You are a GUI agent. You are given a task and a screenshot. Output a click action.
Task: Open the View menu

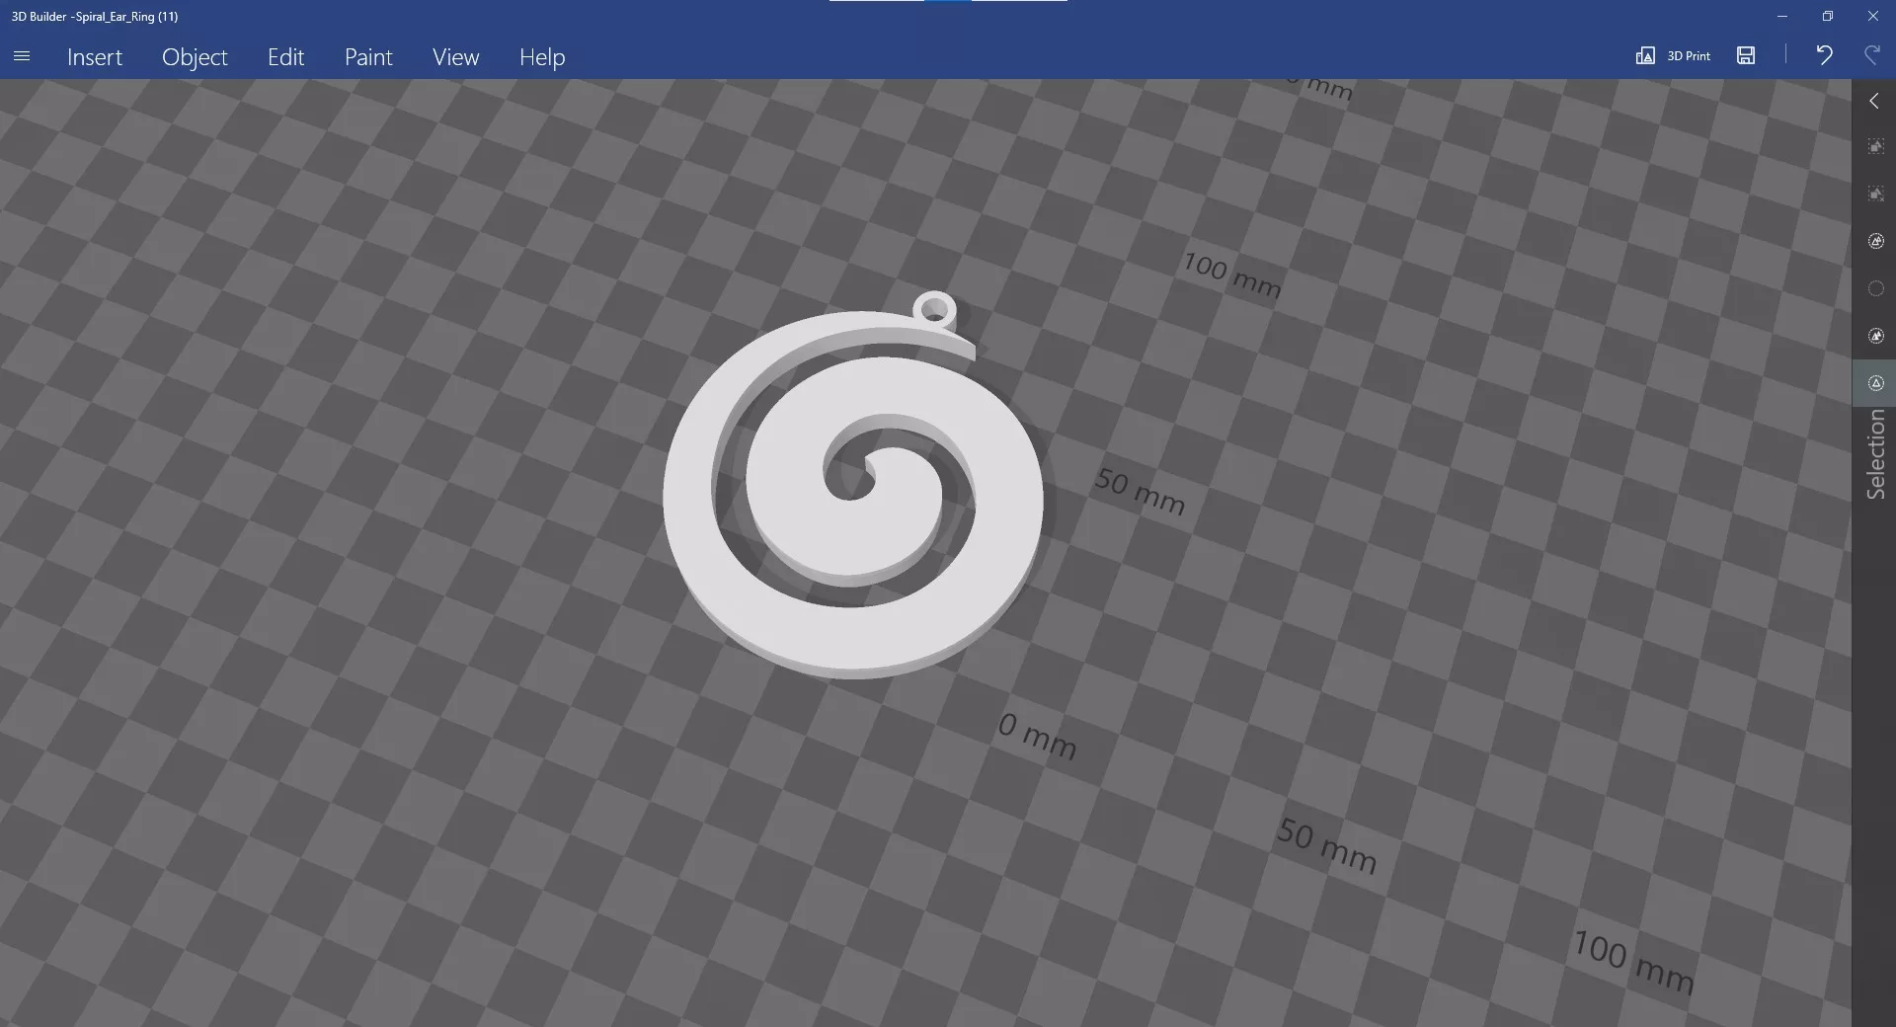pyautogui.click(x=455, y=57)
